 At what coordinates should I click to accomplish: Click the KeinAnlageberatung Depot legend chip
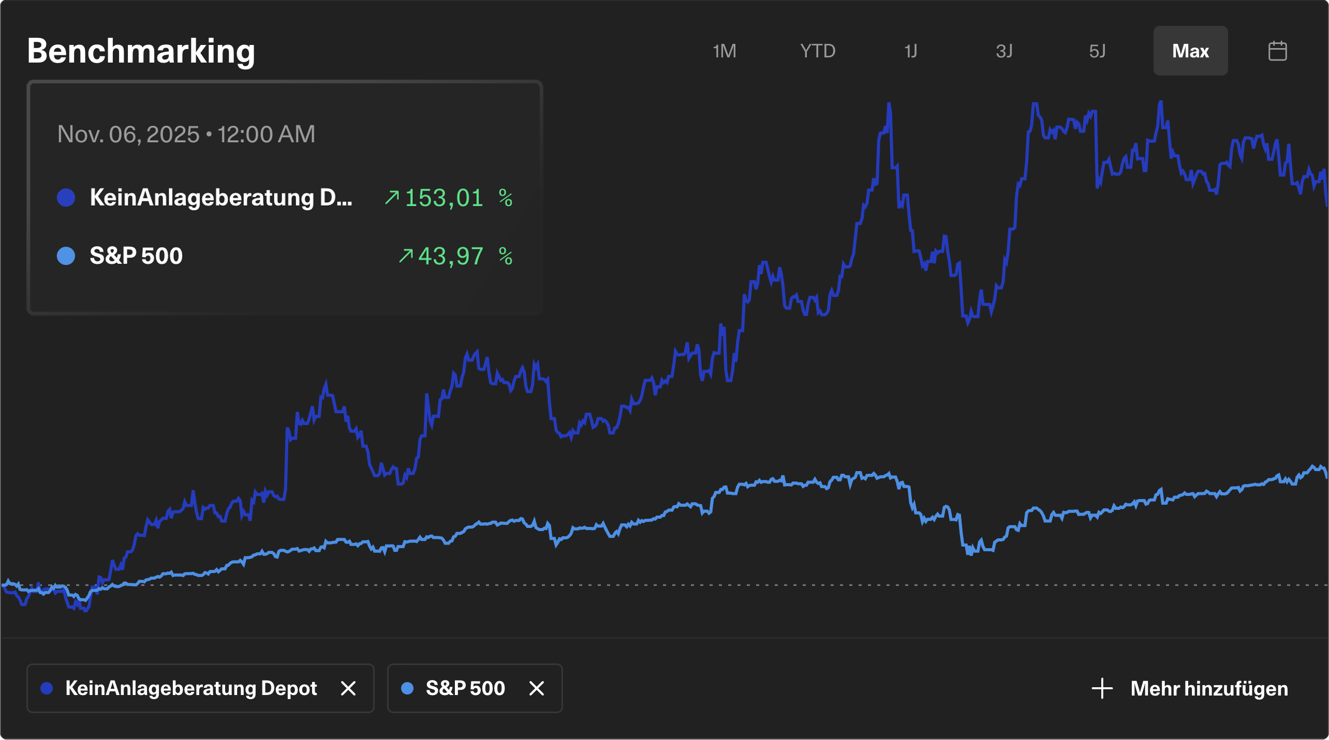pos(191,688)
